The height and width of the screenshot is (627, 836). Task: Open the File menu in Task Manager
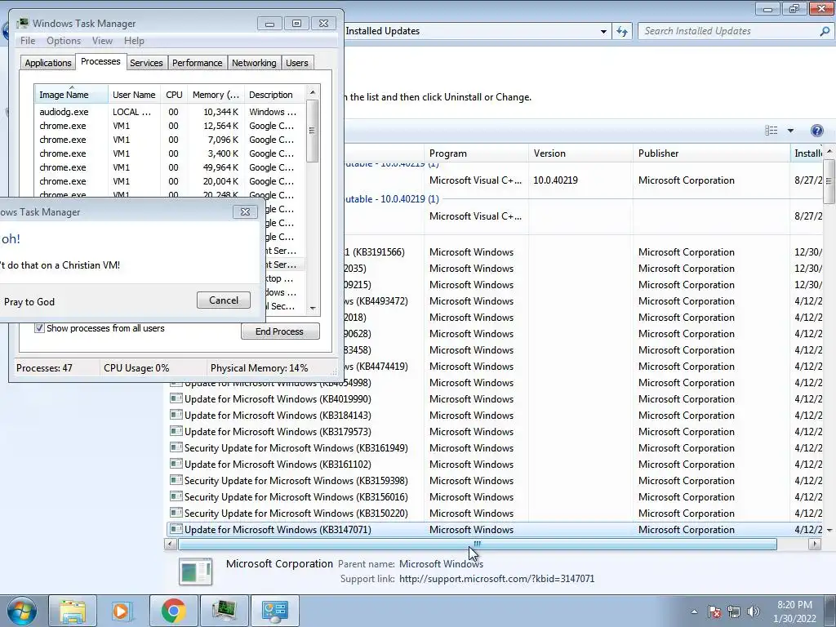28,41
